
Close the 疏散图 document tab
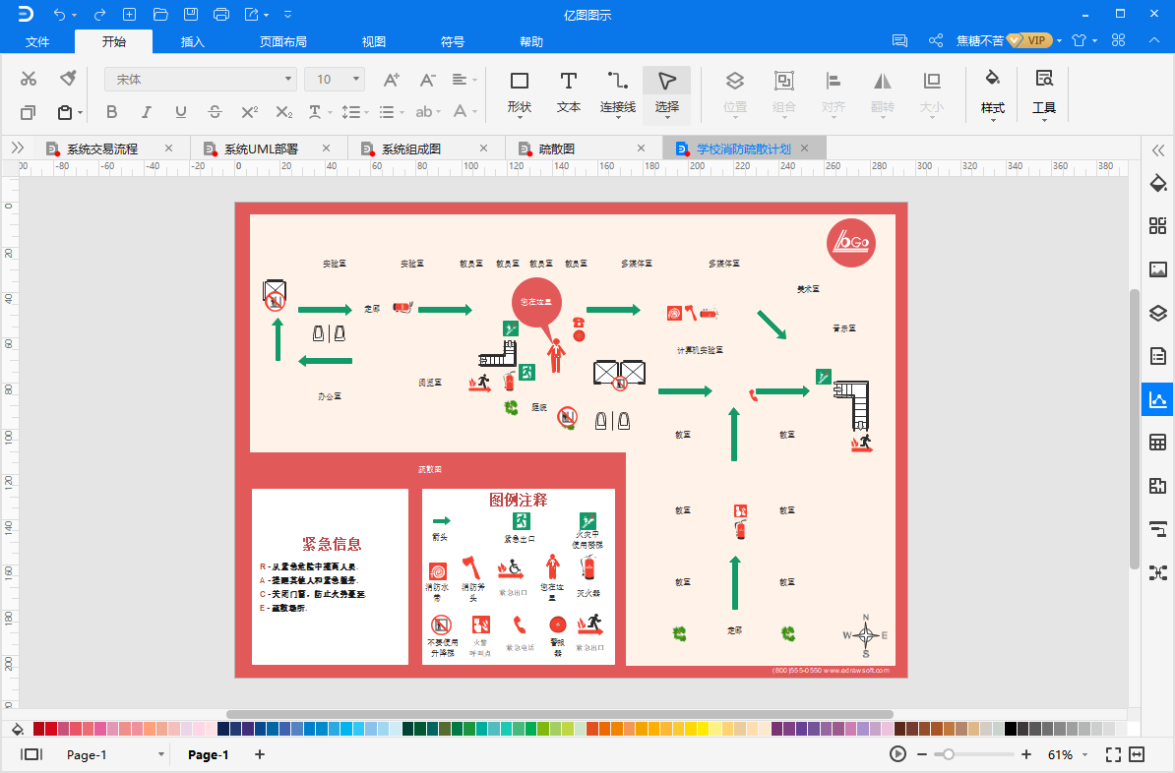coord(641,149)
